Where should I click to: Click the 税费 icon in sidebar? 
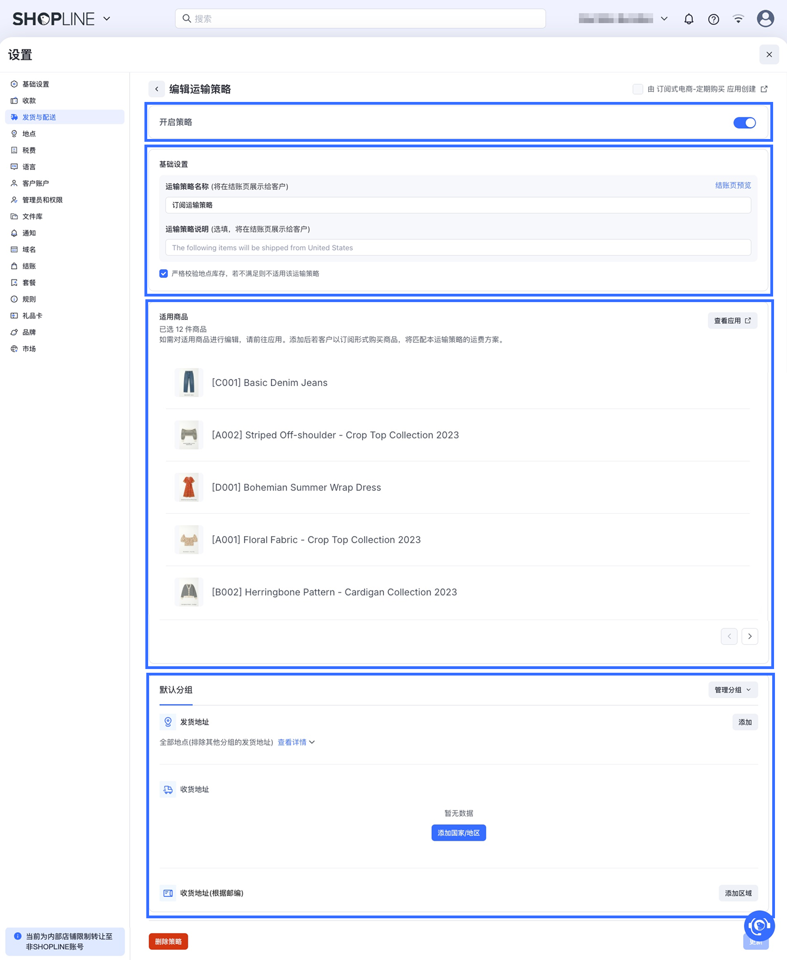click(14, 150)
